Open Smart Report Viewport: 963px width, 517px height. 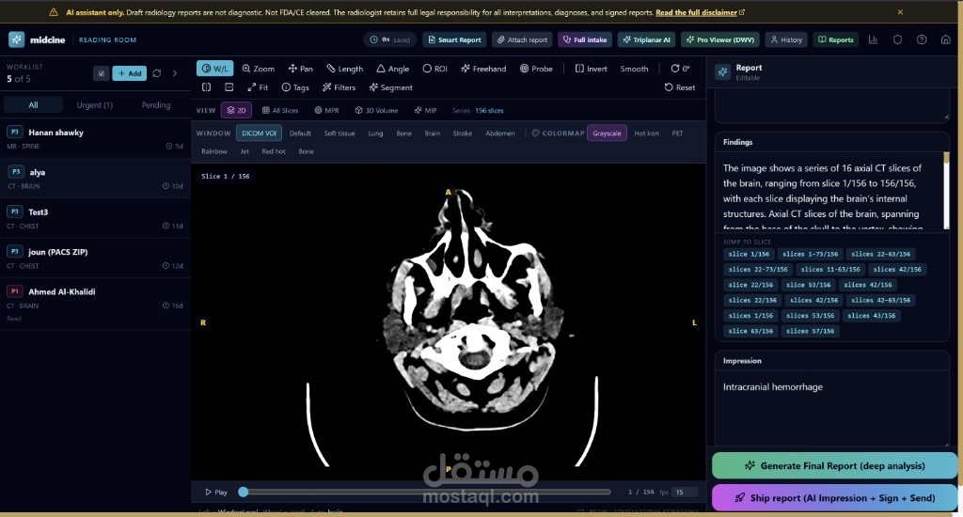454,39
